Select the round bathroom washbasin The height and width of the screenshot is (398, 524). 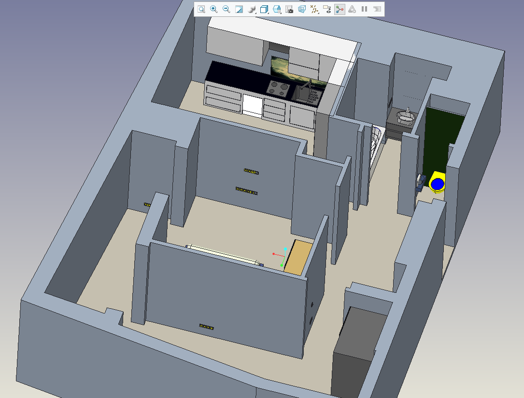[x=406, y=117]
